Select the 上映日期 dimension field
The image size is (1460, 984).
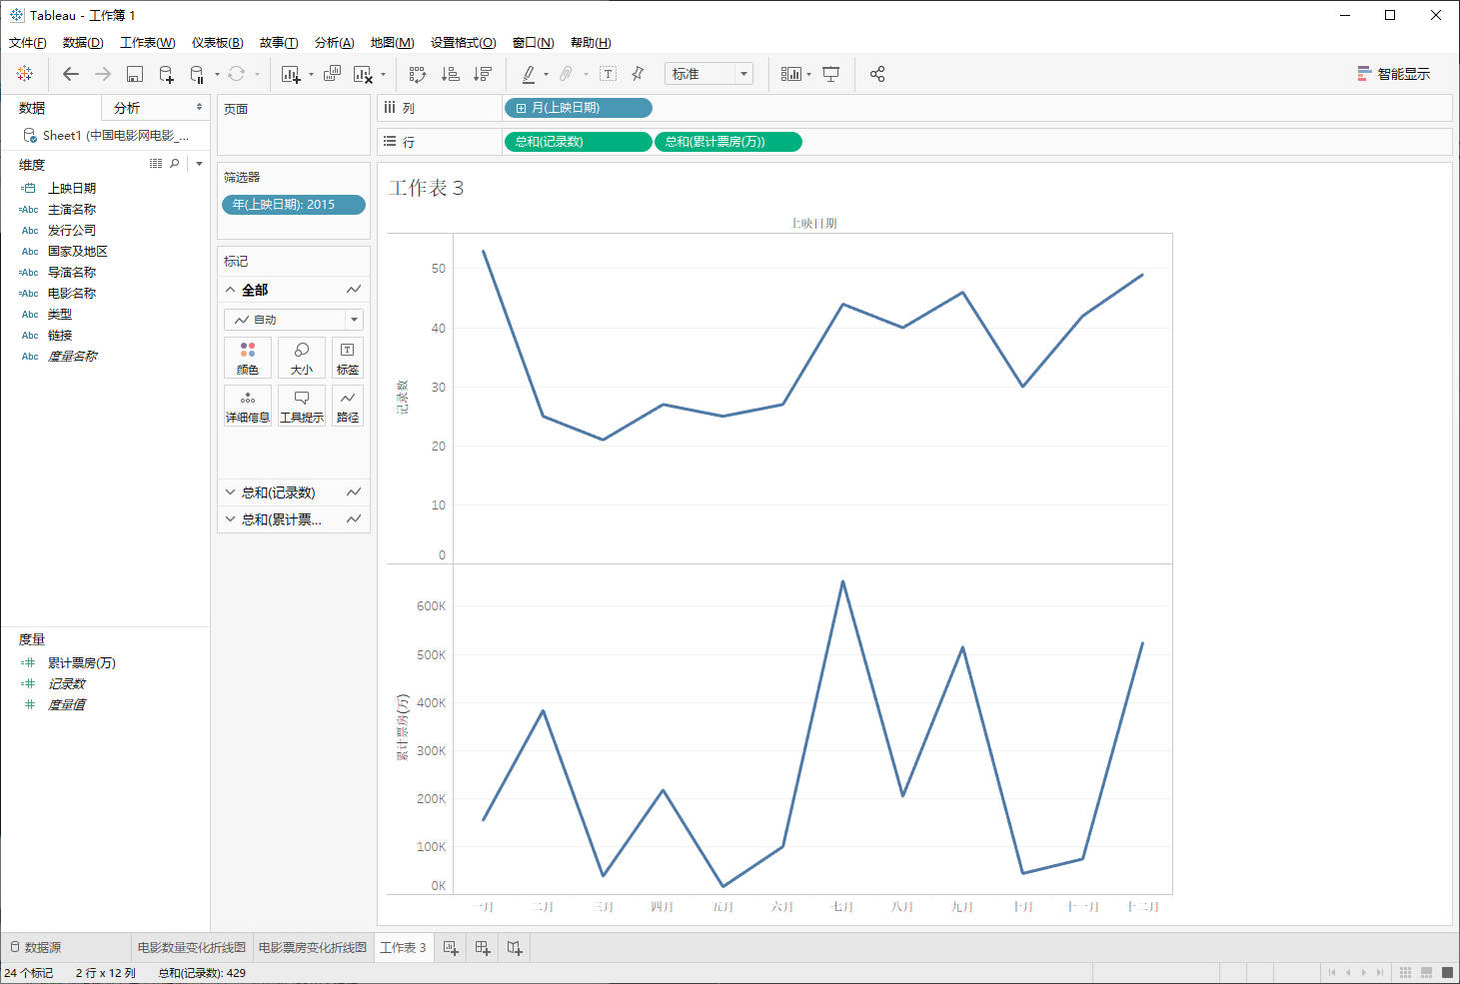click(72, 189)
